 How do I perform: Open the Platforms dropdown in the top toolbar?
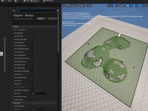[49, 1]
